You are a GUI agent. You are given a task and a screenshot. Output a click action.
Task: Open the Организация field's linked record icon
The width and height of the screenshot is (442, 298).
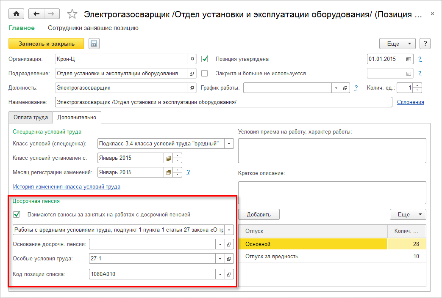pyautogui.click(x=192, y=59)
